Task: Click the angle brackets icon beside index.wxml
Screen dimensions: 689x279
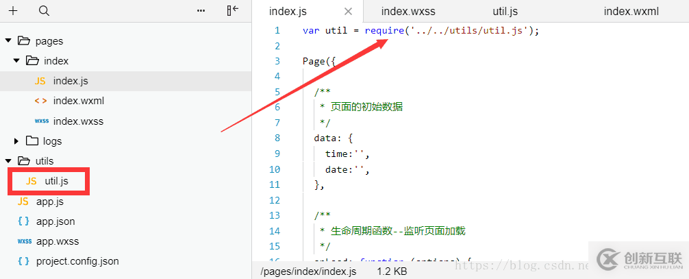Action: tap(41, 101)
